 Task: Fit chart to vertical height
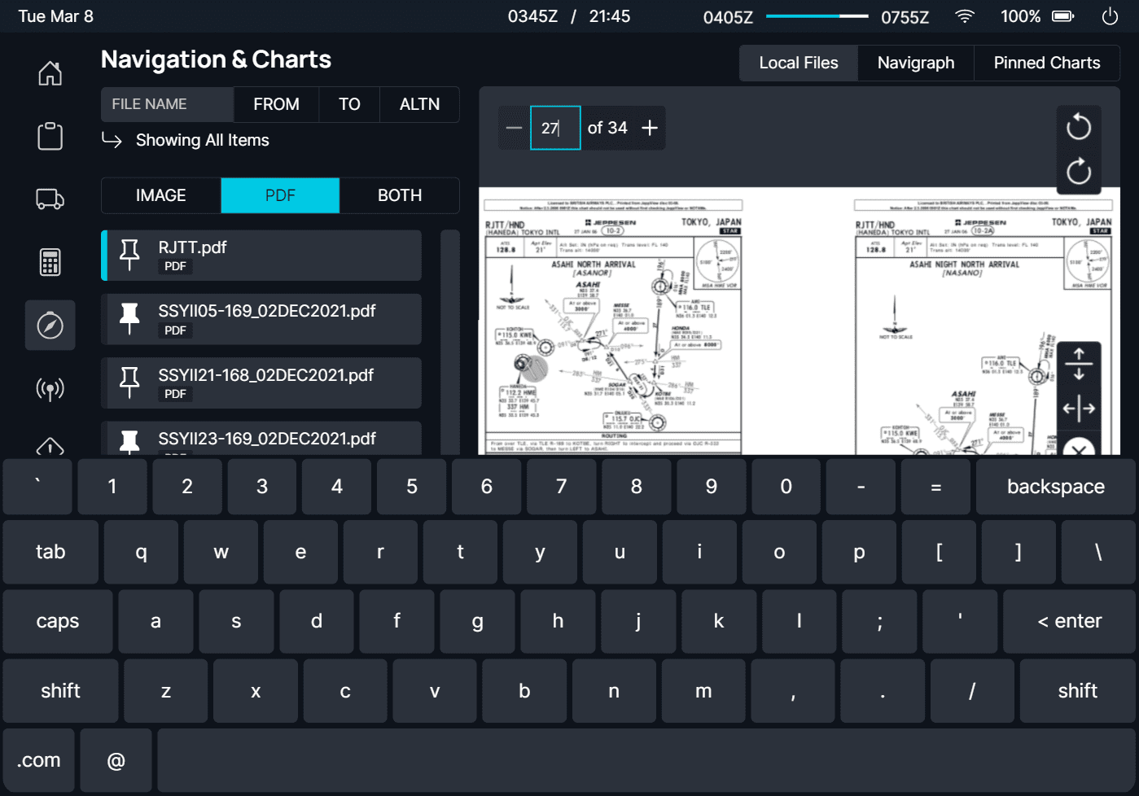[x=1079, y=362]
